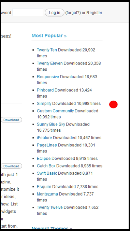This screenshot has height=231, width=130.
Task: Click the upper Download button
Action: point(11,120)
